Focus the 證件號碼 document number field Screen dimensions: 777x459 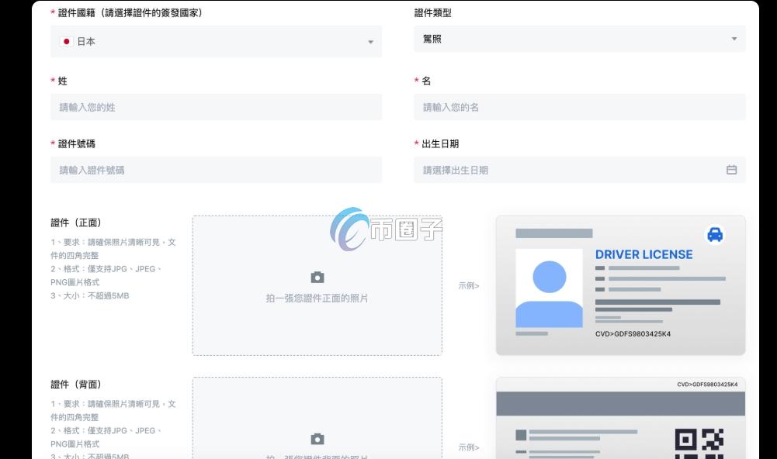click(217, 170)
